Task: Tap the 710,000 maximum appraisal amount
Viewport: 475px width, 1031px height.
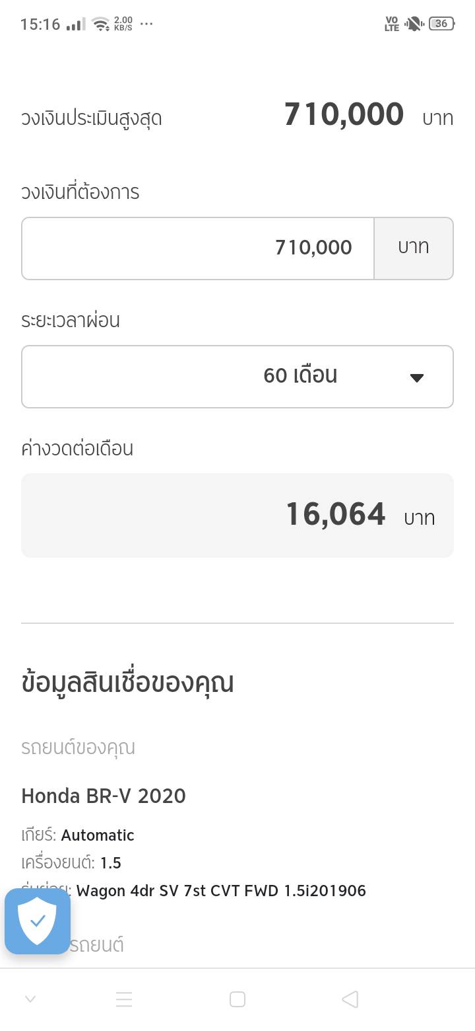Action: (344, 114)
